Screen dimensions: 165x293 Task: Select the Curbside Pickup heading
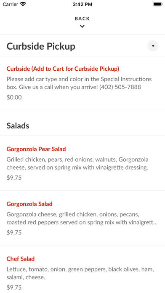[x=41, y=46]
